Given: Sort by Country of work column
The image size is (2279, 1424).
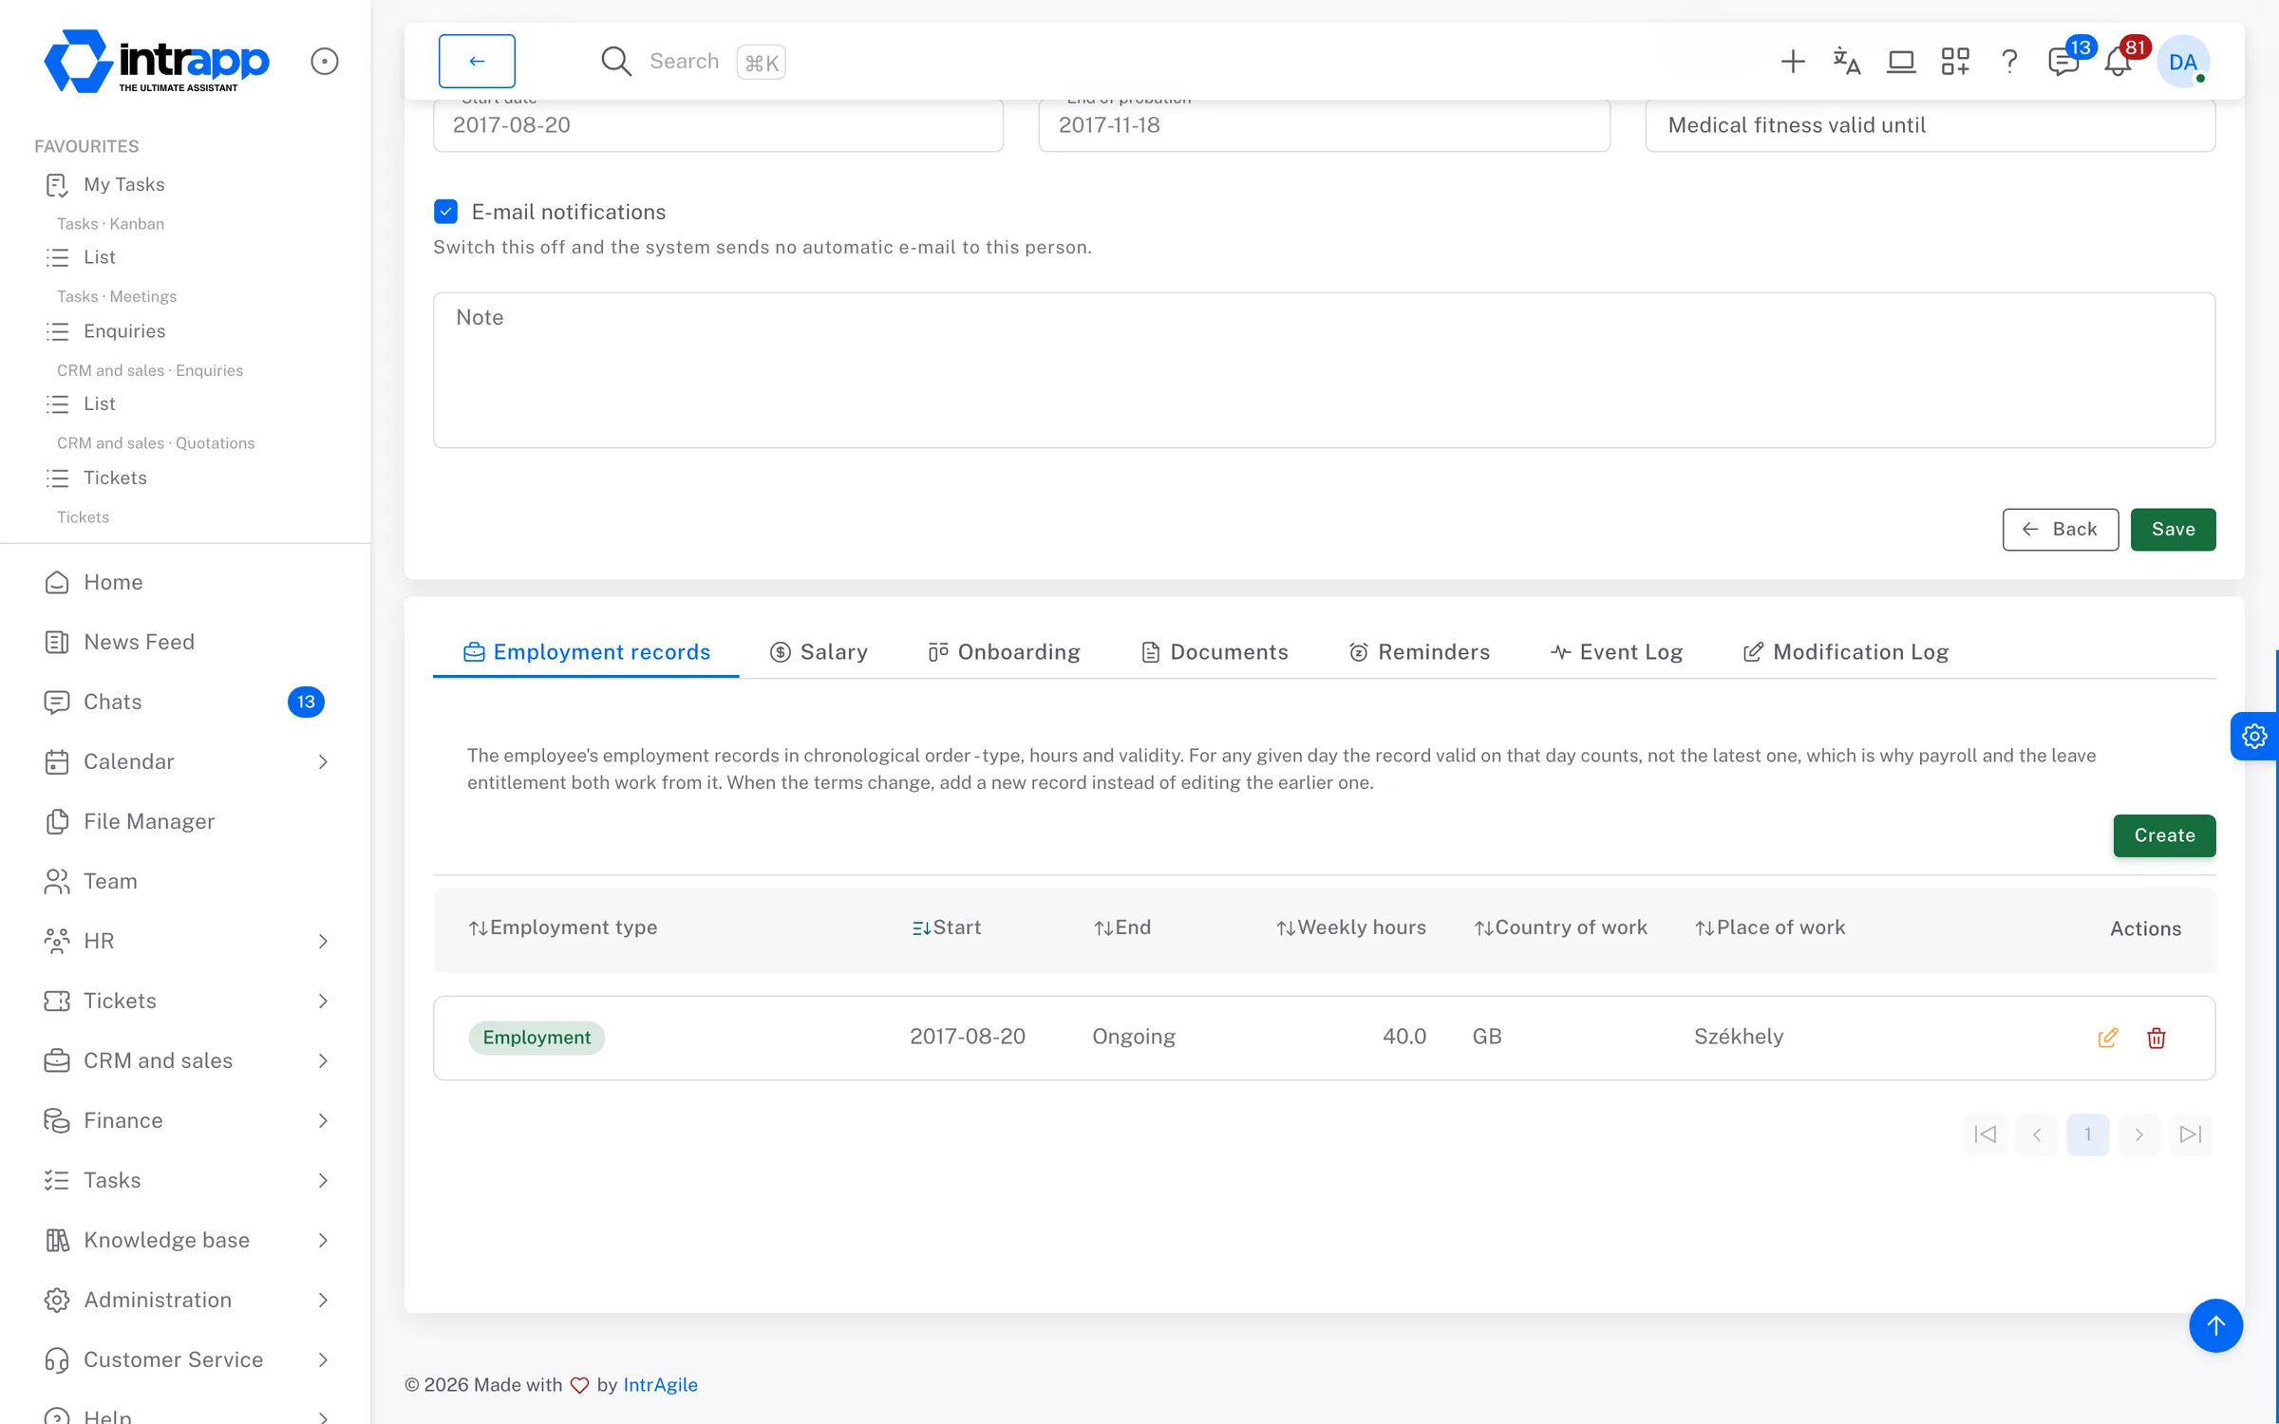Looking at the screenshot, I should pyautogui.click(x=1560, y=927).
